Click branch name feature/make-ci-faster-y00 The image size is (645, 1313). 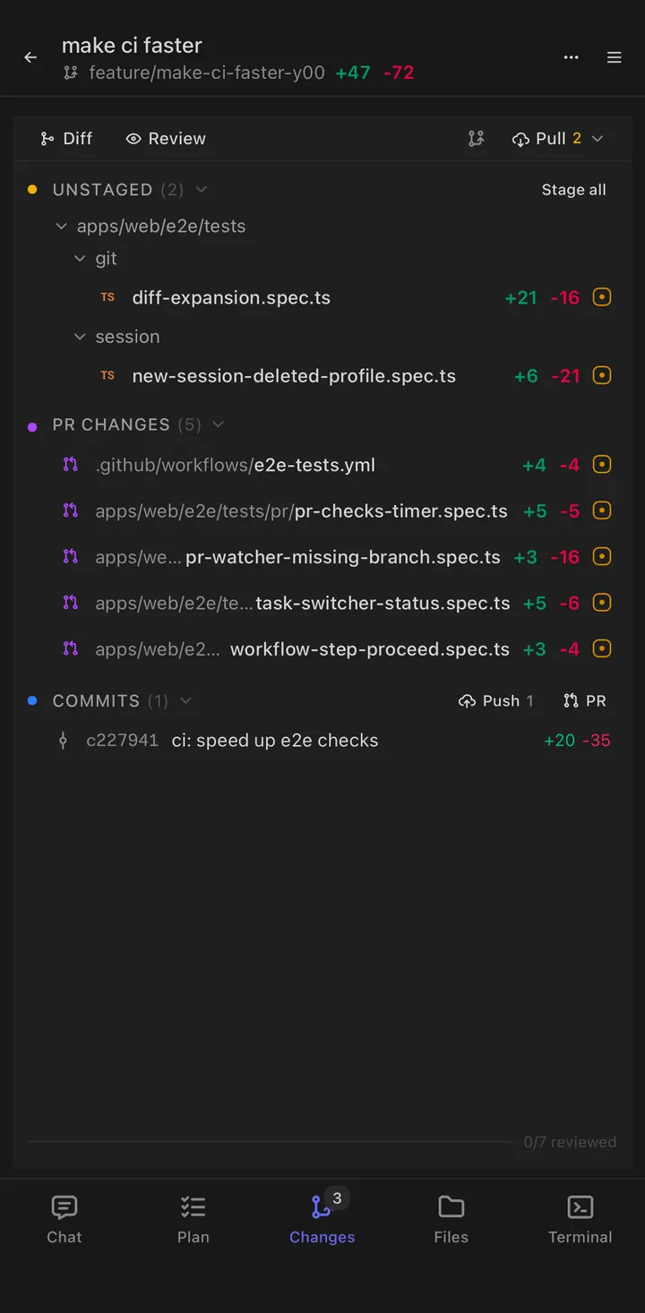tap(207, 73)
